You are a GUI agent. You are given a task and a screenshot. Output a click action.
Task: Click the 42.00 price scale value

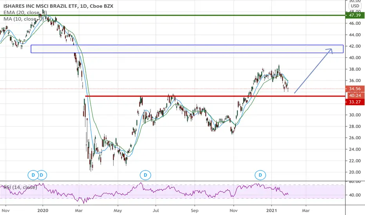[355, 46]
